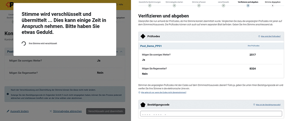Click the pencil icon beside Auswahl ändern
288x121 pixels.
pos(8,111)
